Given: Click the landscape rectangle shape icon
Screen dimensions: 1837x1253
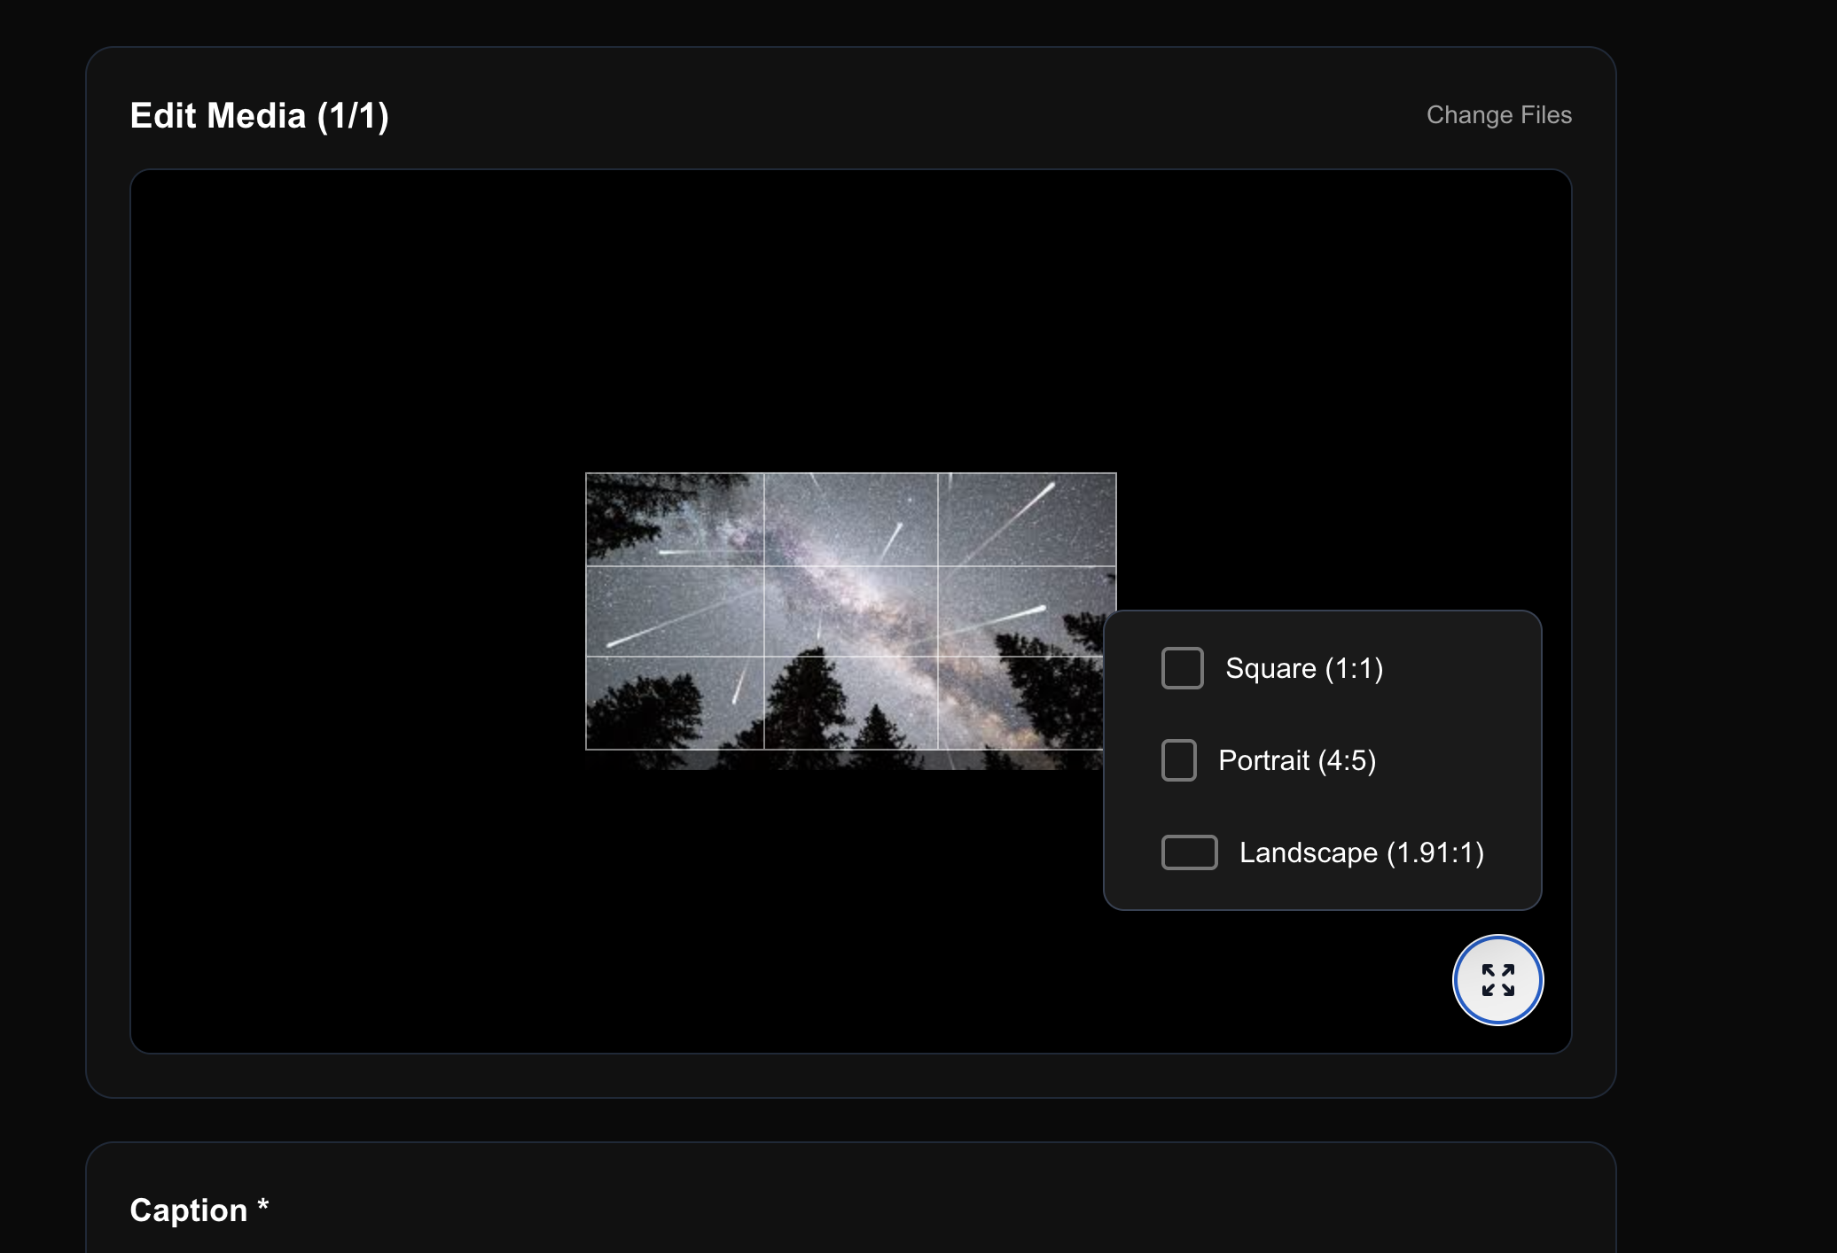Looking at the screenshot, I should click(x=1189, y=852).
